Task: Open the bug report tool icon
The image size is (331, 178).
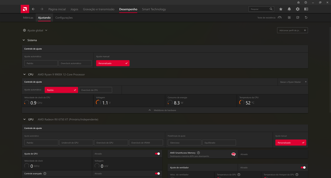Action: point(298,2)
